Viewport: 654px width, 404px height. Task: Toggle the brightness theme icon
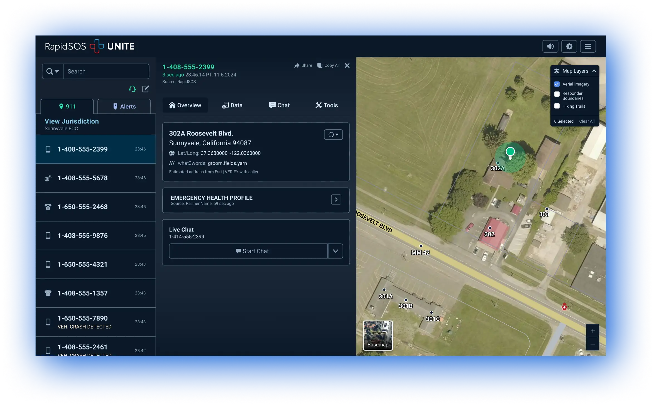(x=569, y=46)
